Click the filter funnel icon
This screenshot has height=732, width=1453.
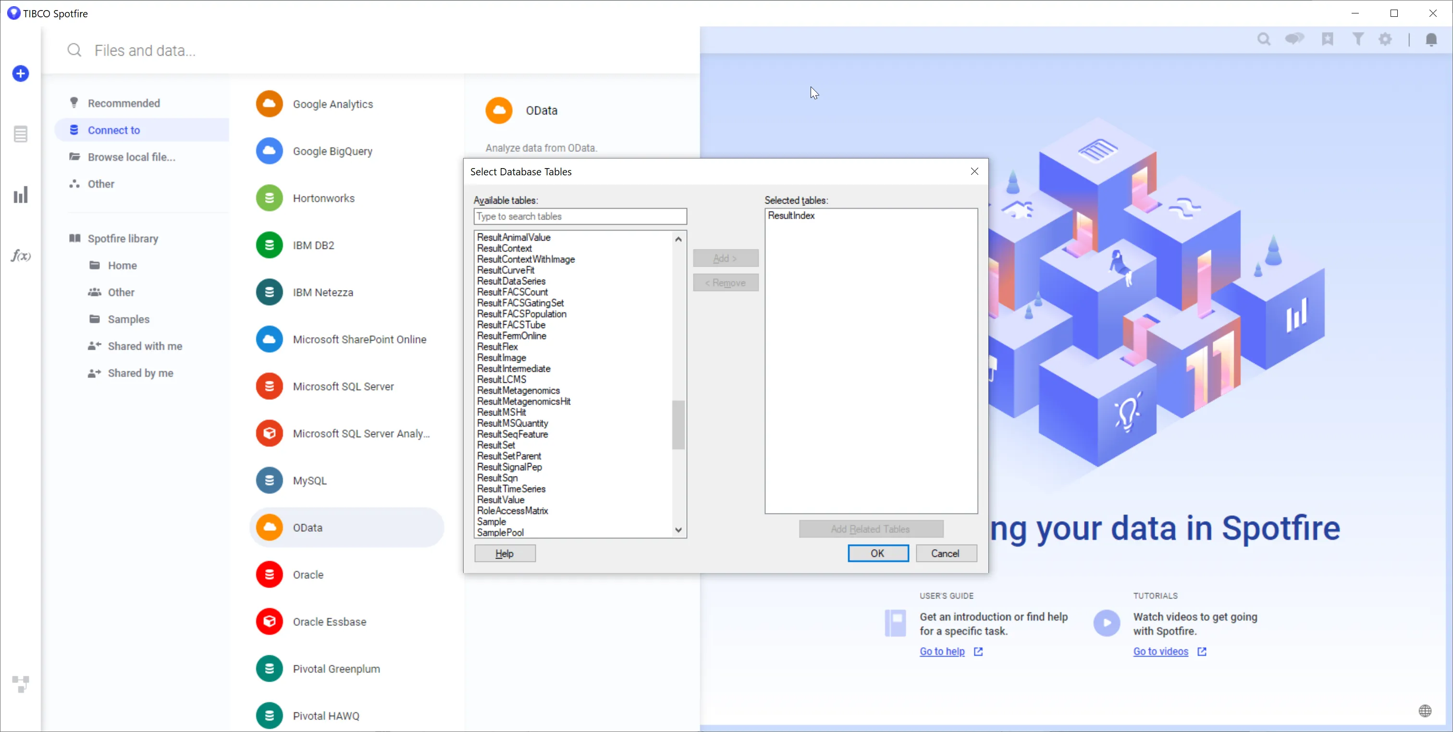[x=1358, y=39]
